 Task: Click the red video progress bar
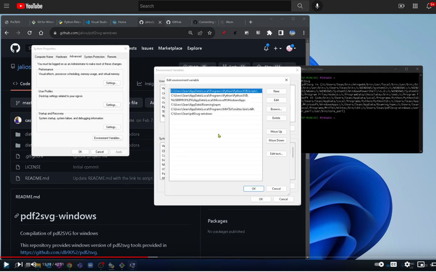[74, 257]
